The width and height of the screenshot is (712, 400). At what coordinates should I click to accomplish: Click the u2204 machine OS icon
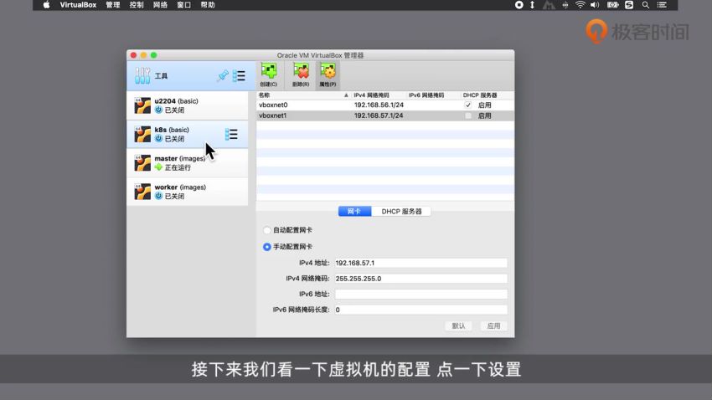point(142,105)
